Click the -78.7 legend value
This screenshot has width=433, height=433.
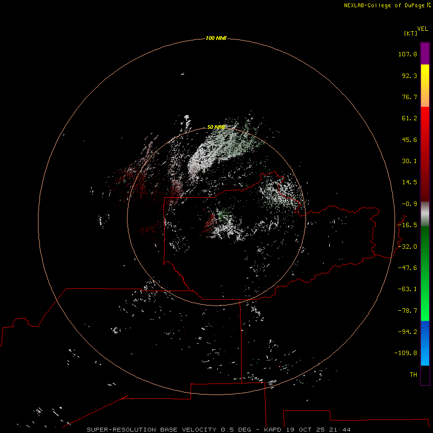coord(408,311)
